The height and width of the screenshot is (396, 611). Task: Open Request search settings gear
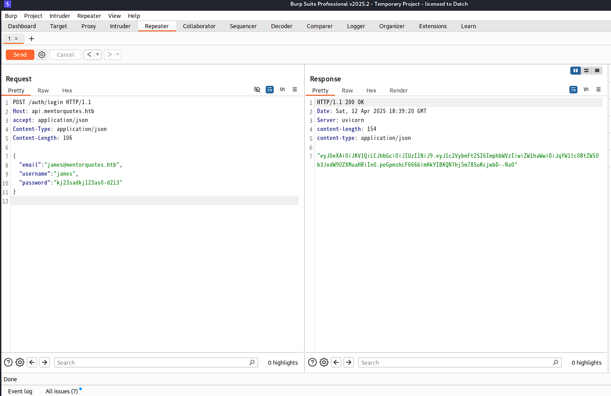(x=20, y=362)
